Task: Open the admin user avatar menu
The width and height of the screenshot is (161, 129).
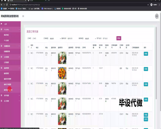Action: click(157, 16)
